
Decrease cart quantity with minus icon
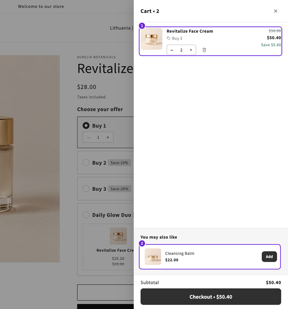point(172,50)
